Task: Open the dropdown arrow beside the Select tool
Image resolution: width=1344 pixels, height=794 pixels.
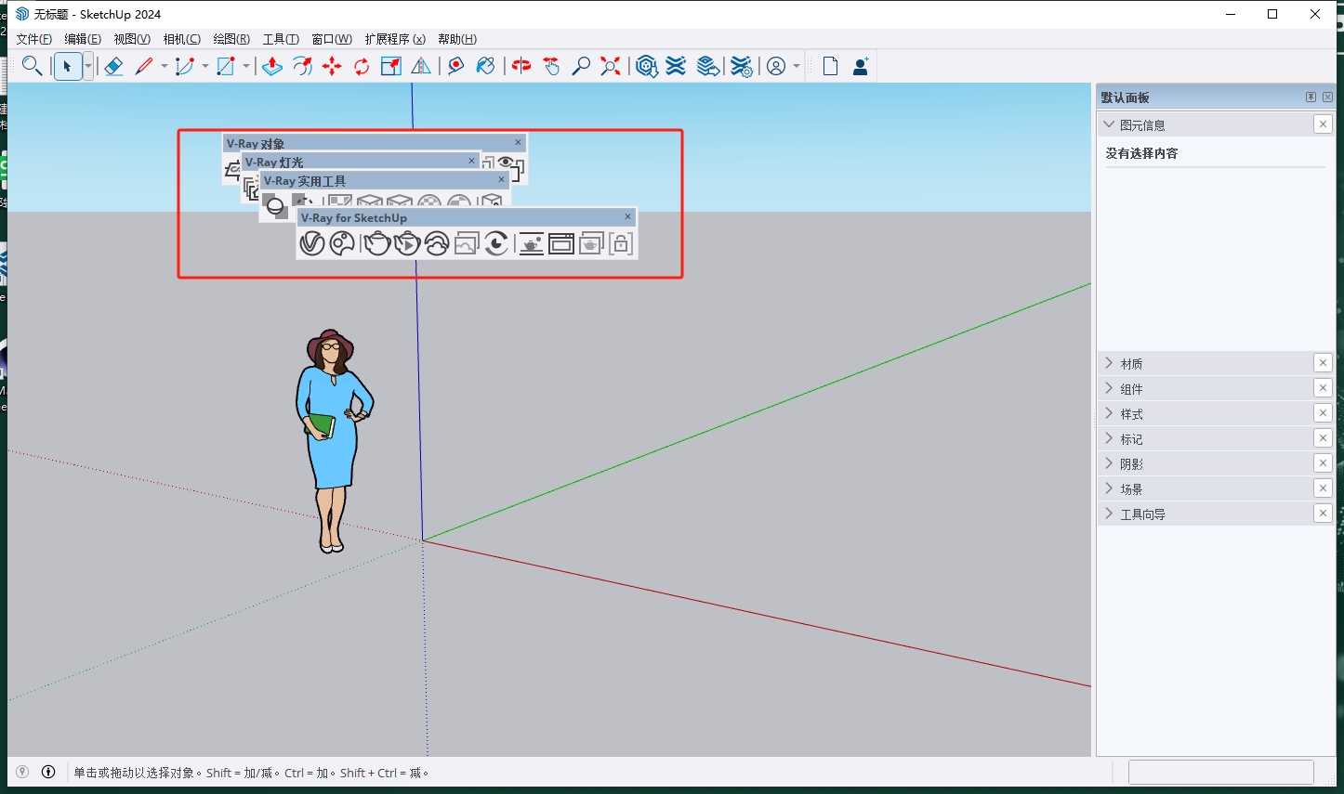Action: coord(88,66)
